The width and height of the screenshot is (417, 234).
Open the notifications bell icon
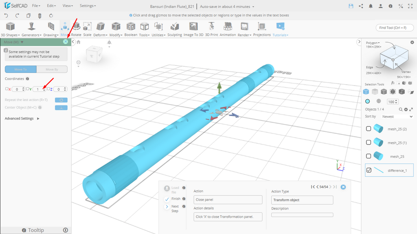pos(371,6)
